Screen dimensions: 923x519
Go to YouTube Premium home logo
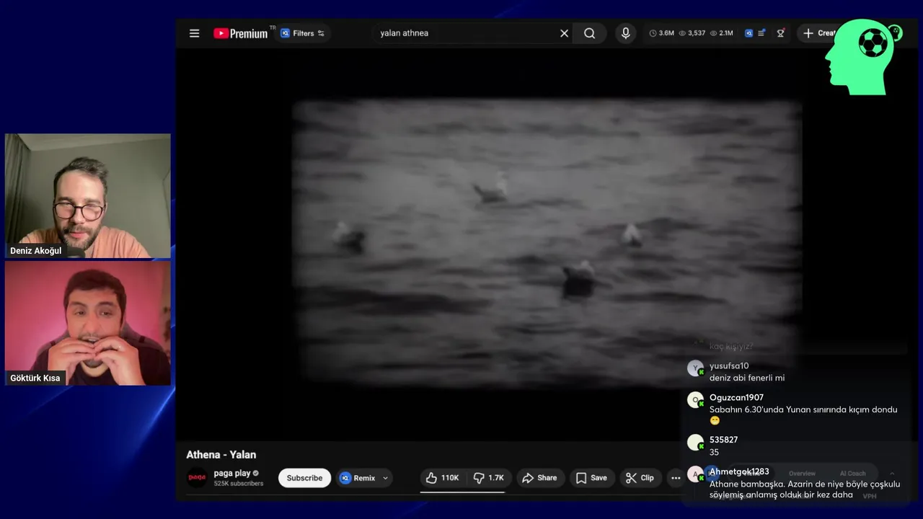pos(241,33)
